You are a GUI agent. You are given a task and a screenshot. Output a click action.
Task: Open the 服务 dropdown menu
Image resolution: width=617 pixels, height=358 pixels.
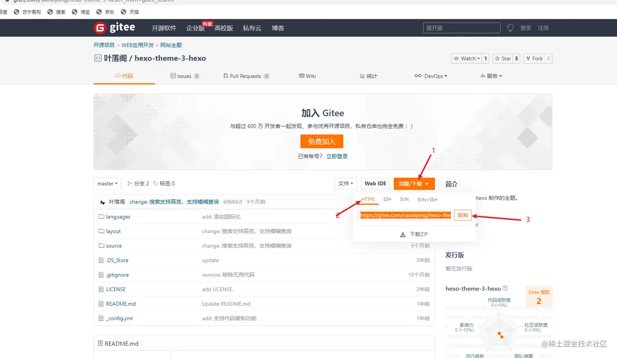491,76
